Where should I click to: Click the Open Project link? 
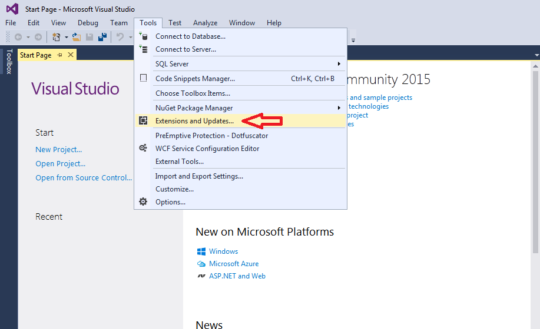coord(60,163)
